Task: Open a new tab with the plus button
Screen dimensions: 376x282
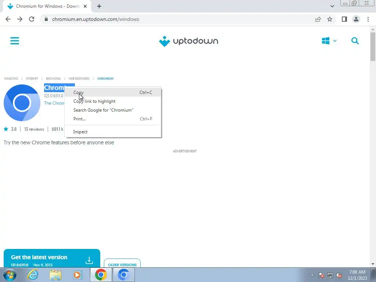Action: [x=99, y=6]
